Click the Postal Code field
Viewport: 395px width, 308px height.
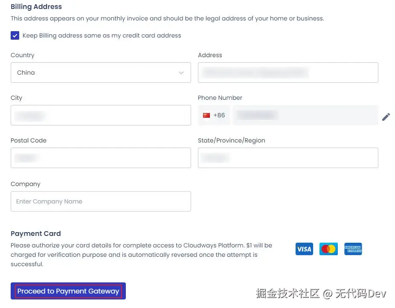pyautogui.click(x=101, y=158)
